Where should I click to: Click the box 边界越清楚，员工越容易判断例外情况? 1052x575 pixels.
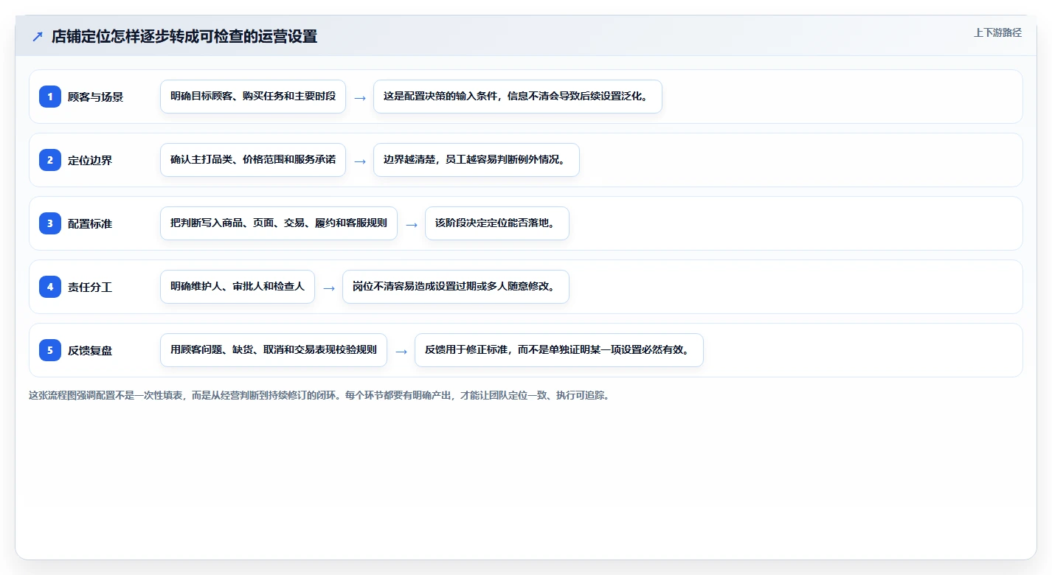pyautogui.click(x=477, y=160)
